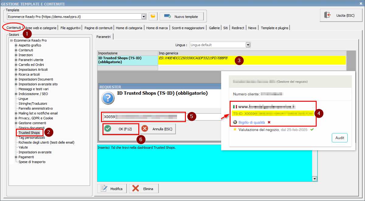Select Ricerca articoli in the tree
Viewport: 365px width, 201px height.
coord(29,74)
